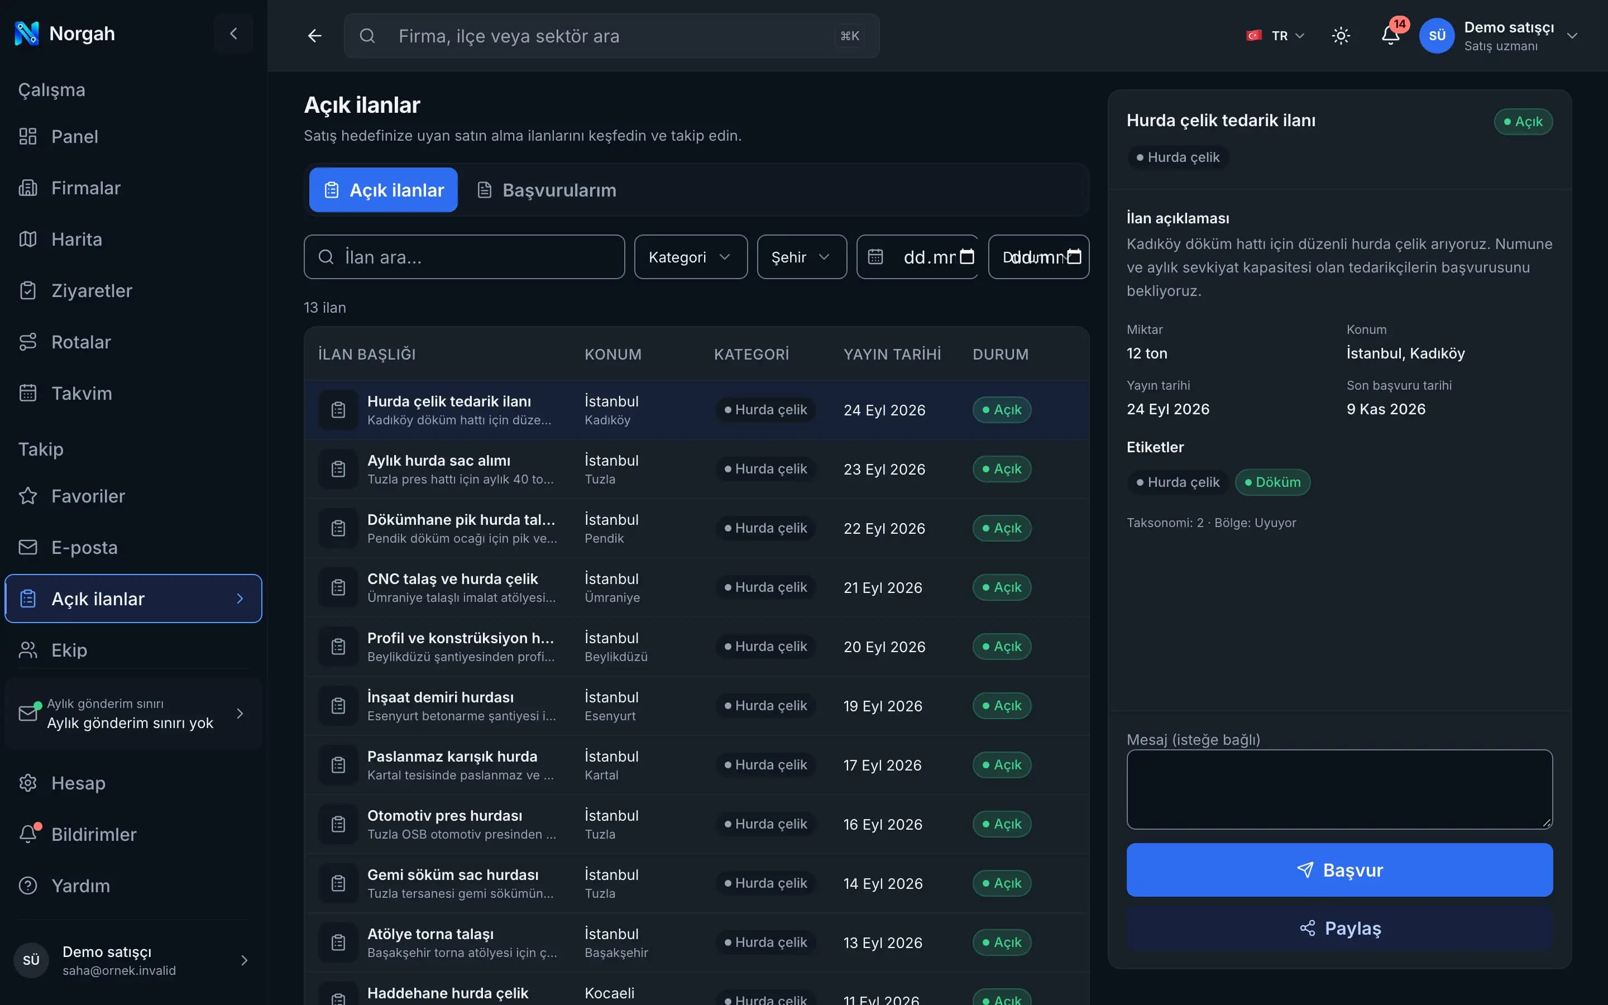Open the notifications bell with badge 14

[1391, 36]
